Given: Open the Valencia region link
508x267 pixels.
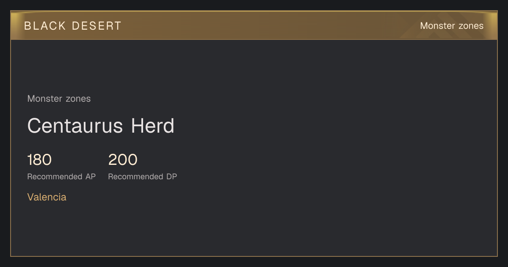Looking at the screenshot, I should [x=47, y=197].
